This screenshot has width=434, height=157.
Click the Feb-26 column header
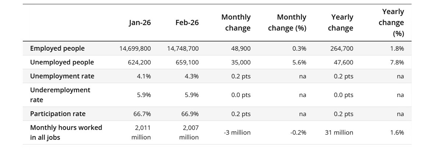[x=187, y=22]
